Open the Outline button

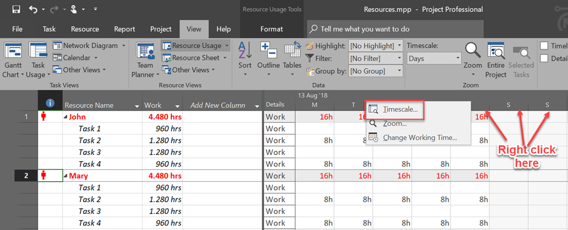point(268,52)
